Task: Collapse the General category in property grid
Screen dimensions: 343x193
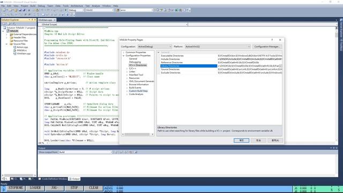Action: pos(159,53)
